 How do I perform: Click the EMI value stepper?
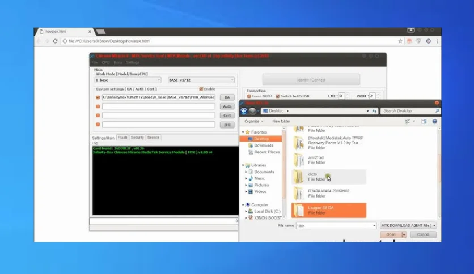pos(348,96)
